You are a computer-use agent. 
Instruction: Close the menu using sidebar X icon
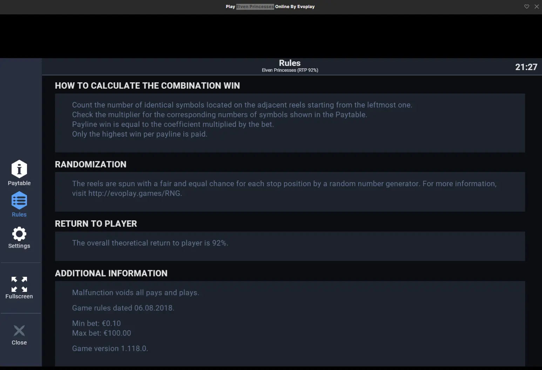[19, 330]
